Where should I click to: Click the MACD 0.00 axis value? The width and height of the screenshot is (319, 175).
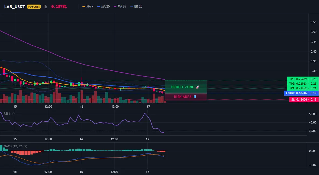(x=312, y=151)
